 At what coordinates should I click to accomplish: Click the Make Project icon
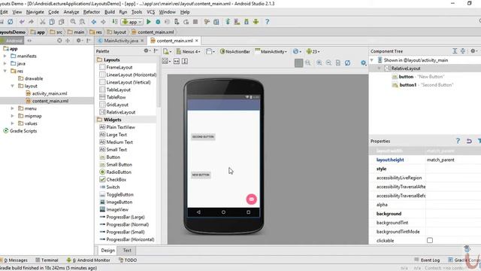[114, 22]
